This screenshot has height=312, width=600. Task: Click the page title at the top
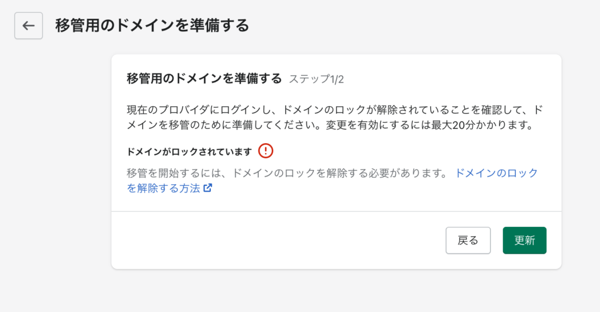(x=152, y=26)
